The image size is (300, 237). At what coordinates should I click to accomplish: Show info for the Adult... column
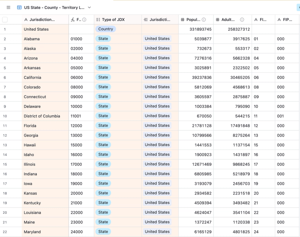point(242,19)
